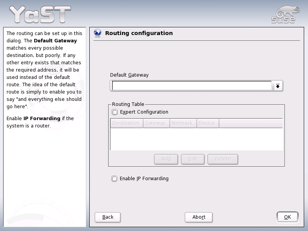Click the globe icon beside Routing configuration
This screenshot has width=308, height=231.
click(x=96, y=33)
